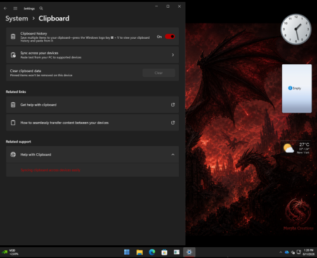Open the weather widget showing 27°C

297,147
